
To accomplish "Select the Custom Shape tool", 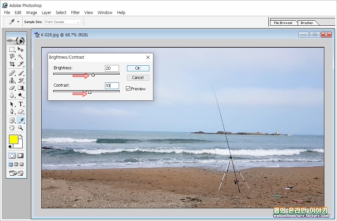I will click(21, 111).
